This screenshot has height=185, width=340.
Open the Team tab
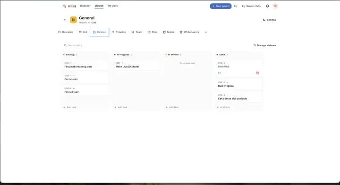coord(136,32)
